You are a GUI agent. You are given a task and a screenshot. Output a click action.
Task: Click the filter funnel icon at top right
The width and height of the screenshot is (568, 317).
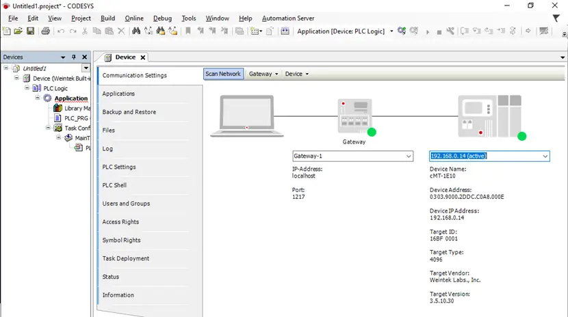pos(556,18)
